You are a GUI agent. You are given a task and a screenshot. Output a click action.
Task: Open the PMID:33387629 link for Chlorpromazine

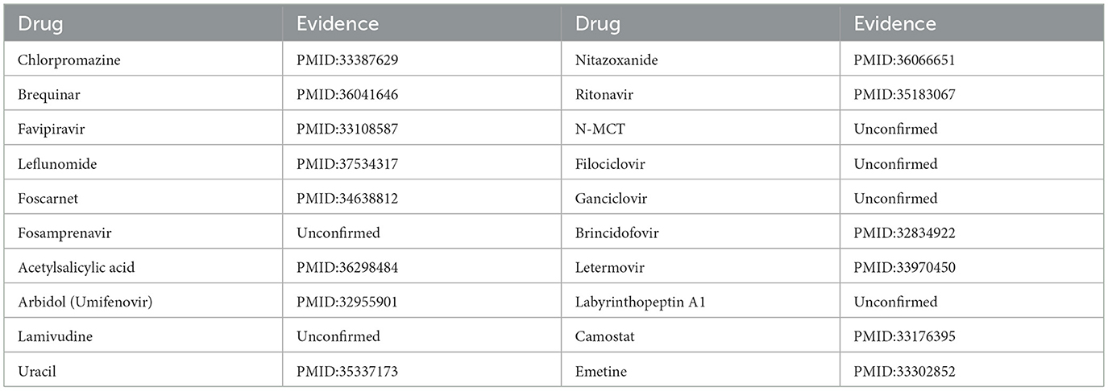[347, 60]
